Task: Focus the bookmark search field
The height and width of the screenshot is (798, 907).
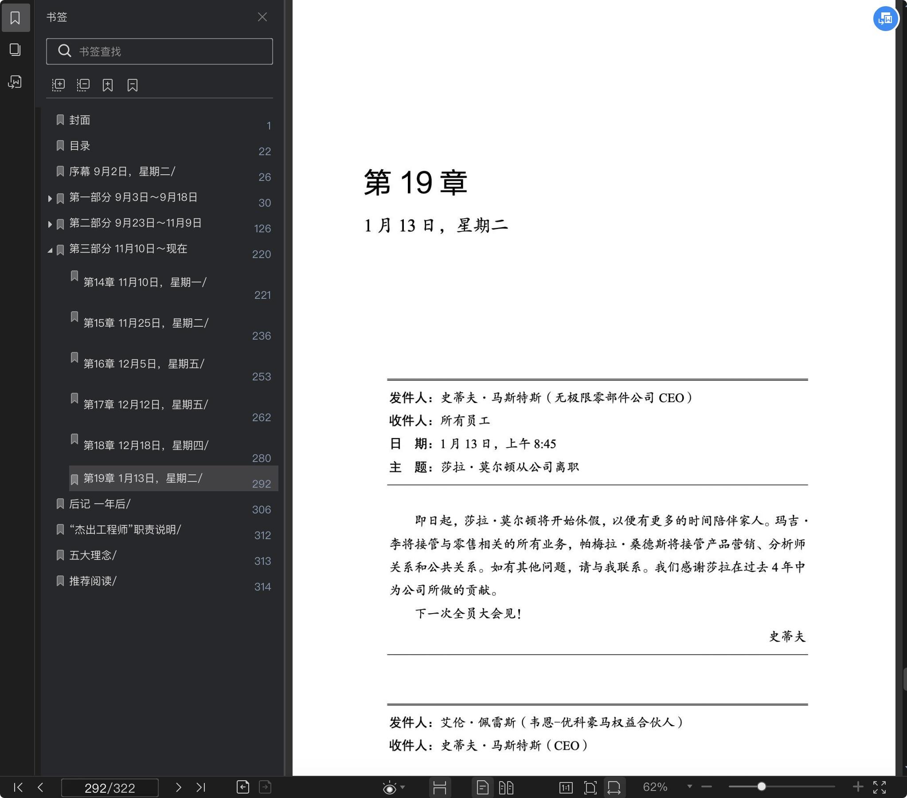Action: (159, 51)
